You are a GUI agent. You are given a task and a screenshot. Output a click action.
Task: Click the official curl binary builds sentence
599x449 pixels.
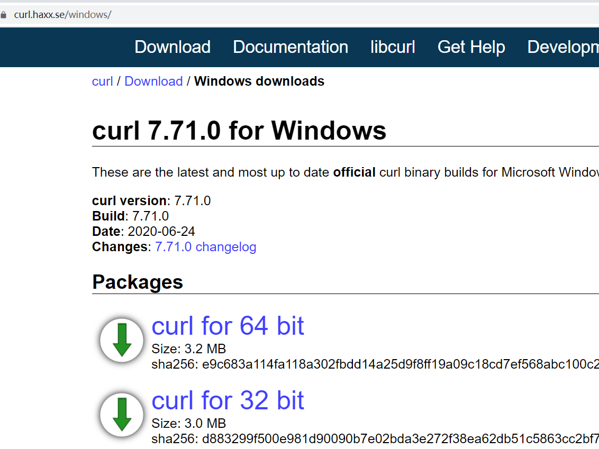coord(346,172)
